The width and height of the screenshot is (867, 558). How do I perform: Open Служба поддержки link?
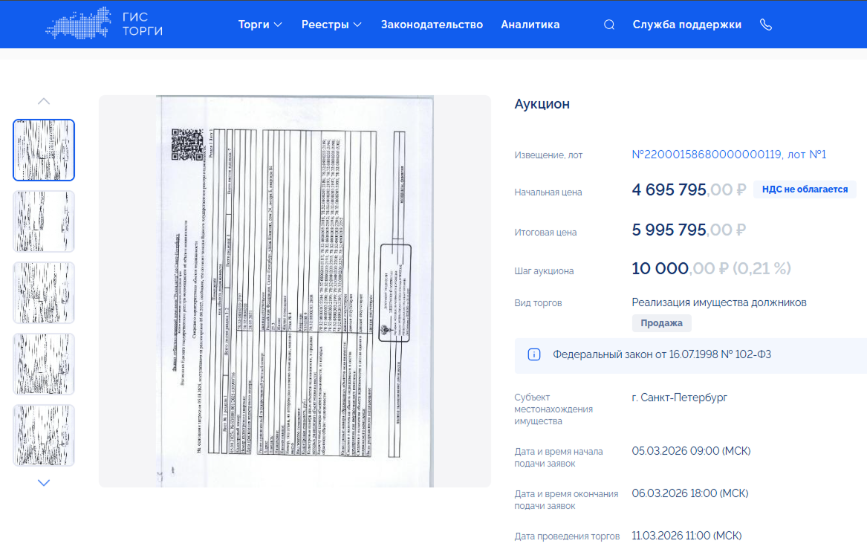pyautogui.click(x=686, y=25)
